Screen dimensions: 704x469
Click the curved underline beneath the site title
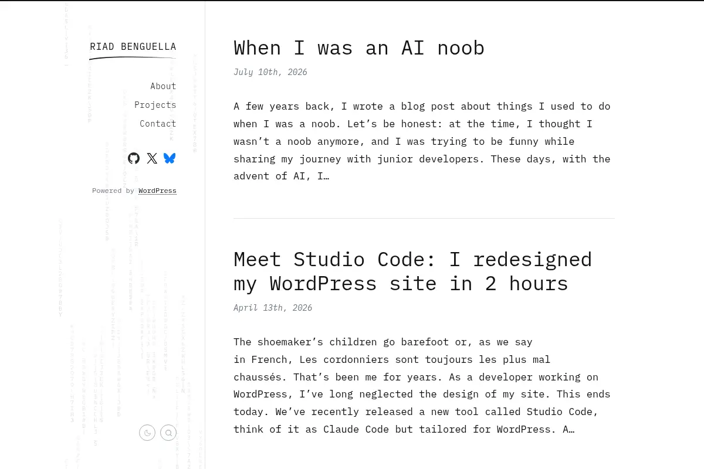(133, 58)
